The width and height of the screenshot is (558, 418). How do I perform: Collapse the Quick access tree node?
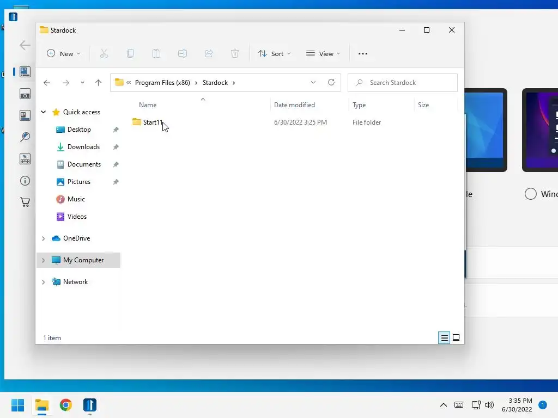point(44,112)
